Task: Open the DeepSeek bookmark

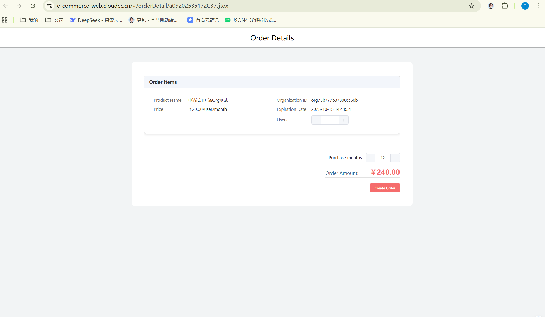Action: coord(96,20)
